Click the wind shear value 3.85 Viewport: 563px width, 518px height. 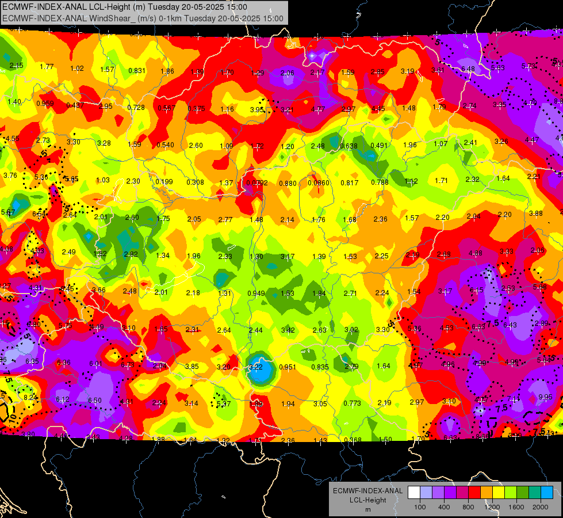coord(192,366)
